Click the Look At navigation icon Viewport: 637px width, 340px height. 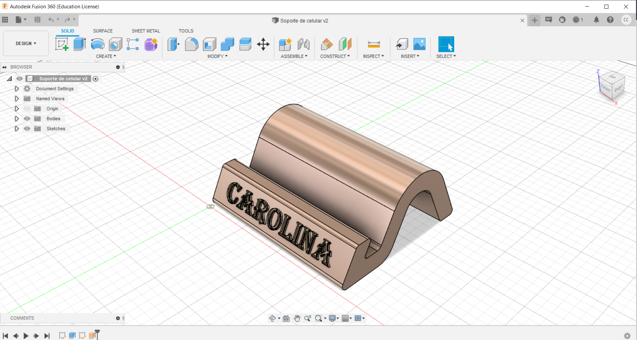click(x=286, y=318)
